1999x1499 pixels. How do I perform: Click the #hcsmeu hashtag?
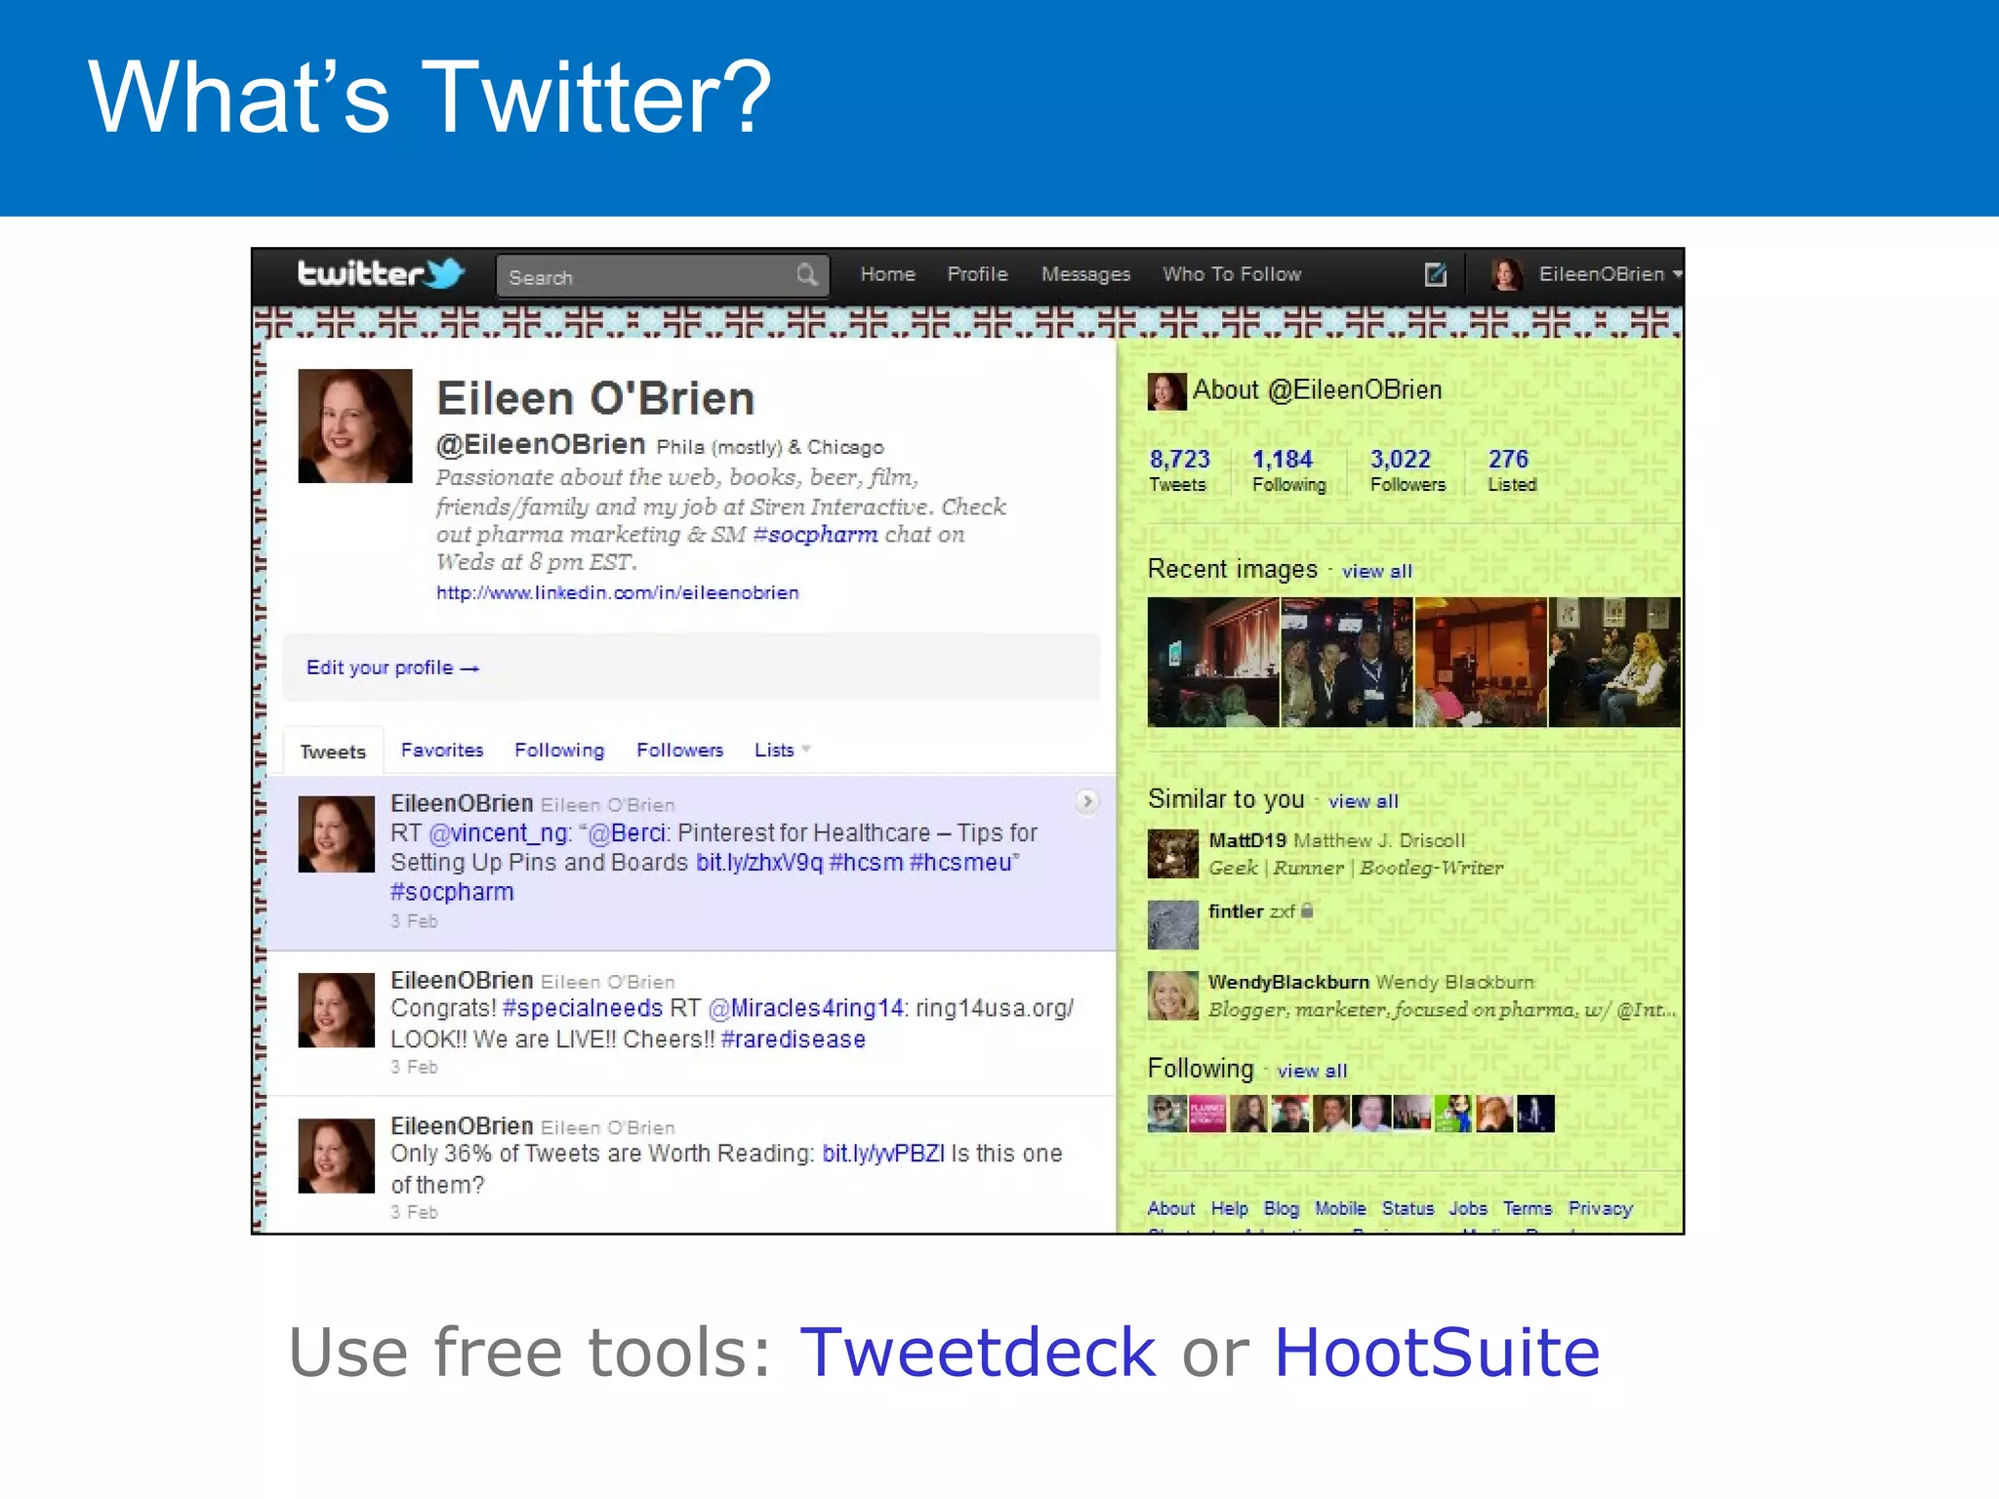pyautogui.click(x=960, y=863)
